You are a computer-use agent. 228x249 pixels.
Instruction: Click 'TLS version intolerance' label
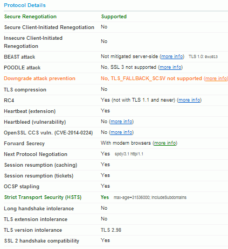(33, 230)
